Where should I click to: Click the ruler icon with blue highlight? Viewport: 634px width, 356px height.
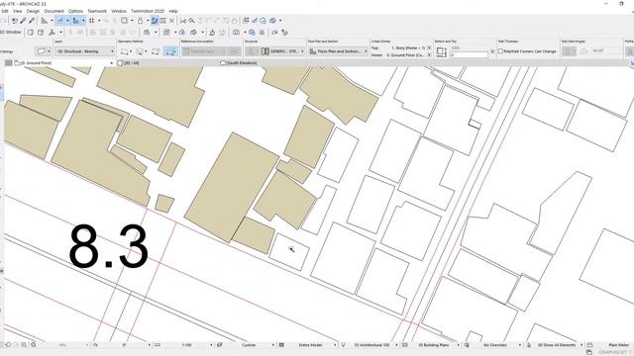point(75,21)
